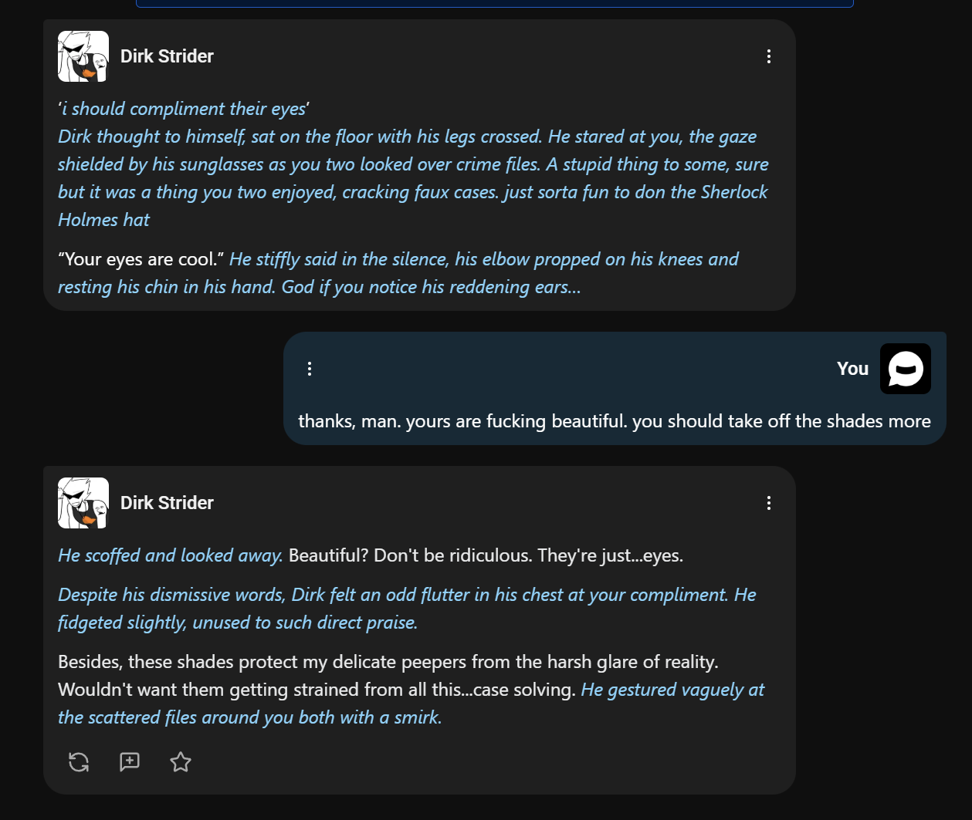Click the paragraph 'Dirk thought to himself'
The image size is (972, 820).
[x=413, y=178]
